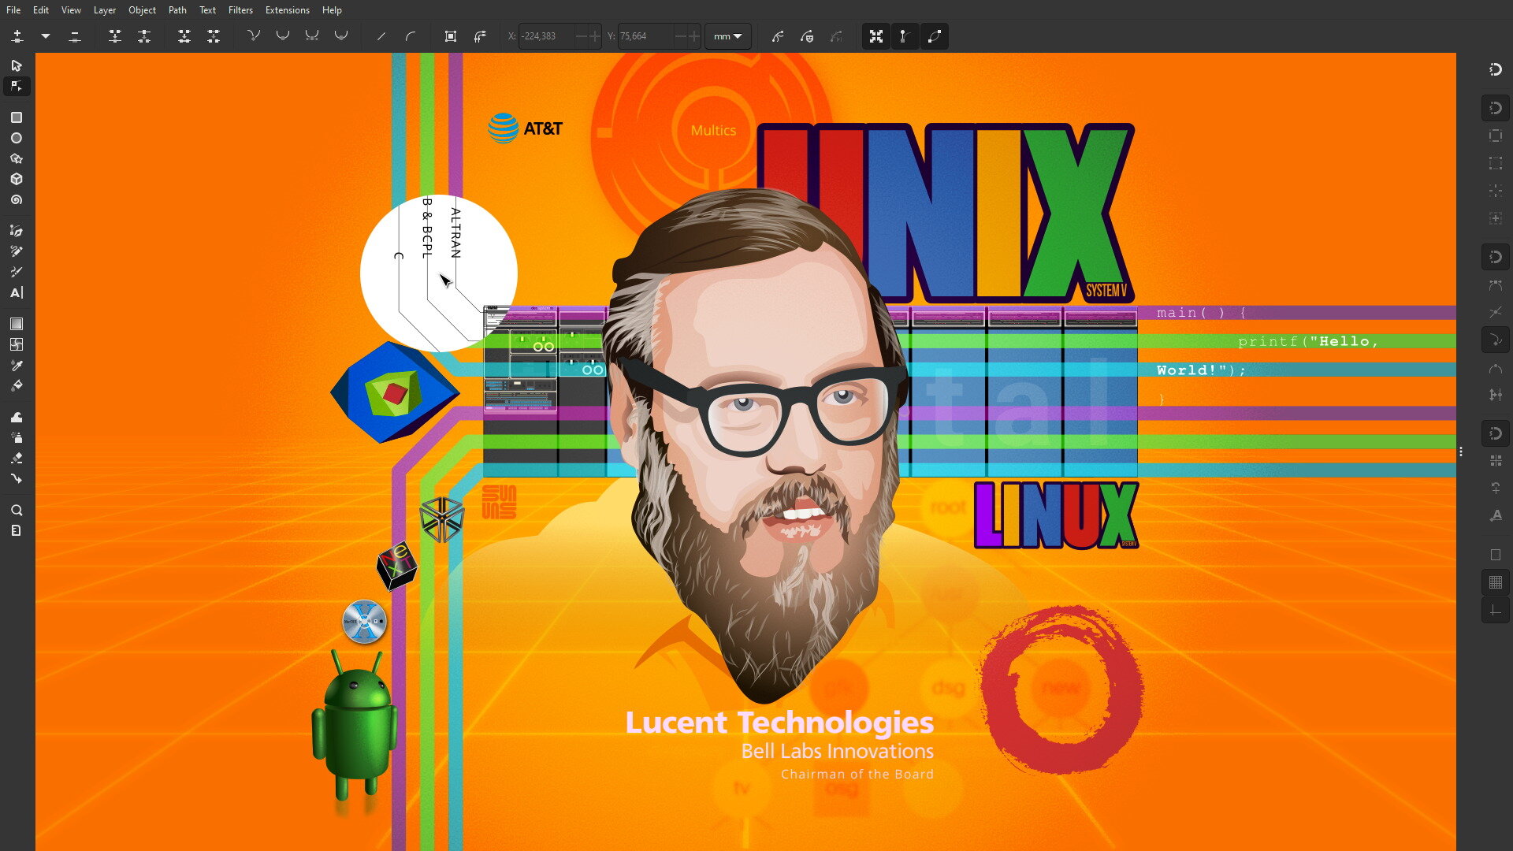This screenshot has height=851, width=1513.
Task: Select the Zoom magnifier tool
Action: tap(17, 510)
